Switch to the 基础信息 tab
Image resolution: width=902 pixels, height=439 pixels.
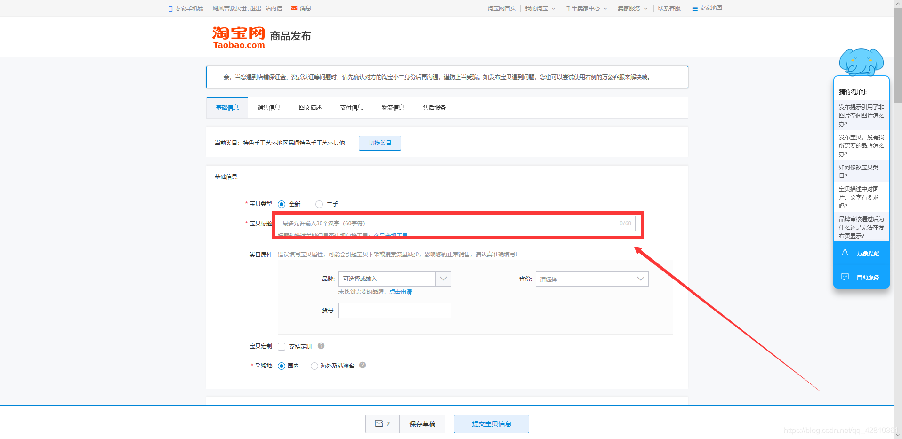(x=227, y=108)
